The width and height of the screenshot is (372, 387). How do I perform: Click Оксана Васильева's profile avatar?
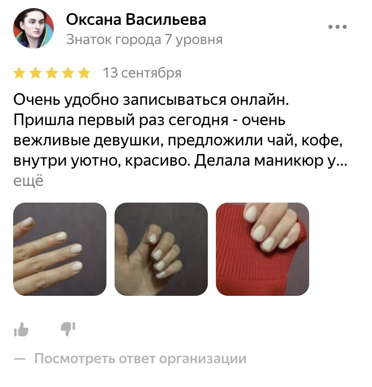pyautogui.click(x=33, y=28)
